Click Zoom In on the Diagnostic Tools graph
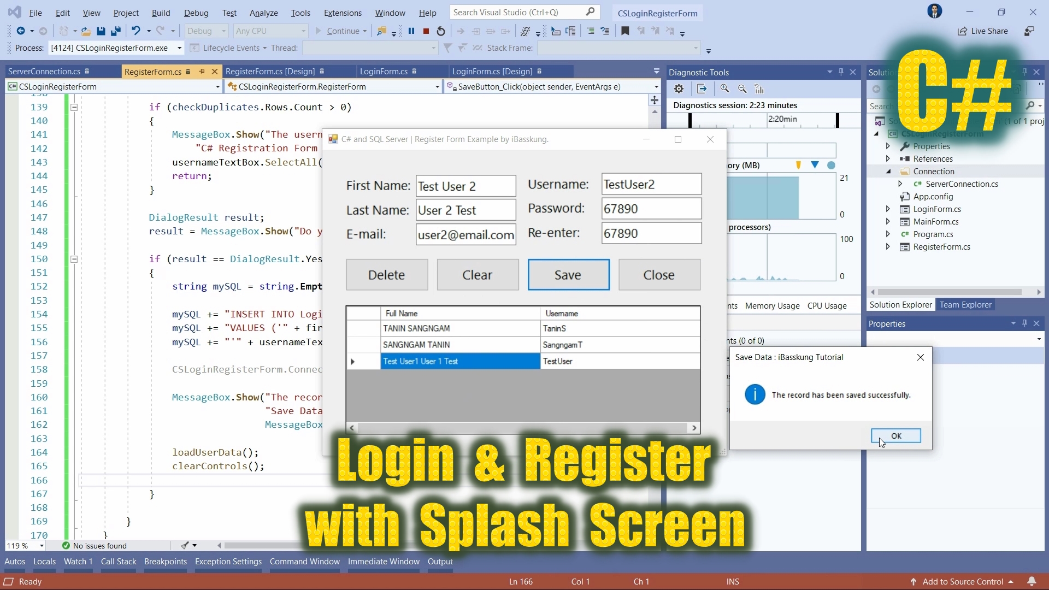Screen dimensions: 1049x590 724,88
